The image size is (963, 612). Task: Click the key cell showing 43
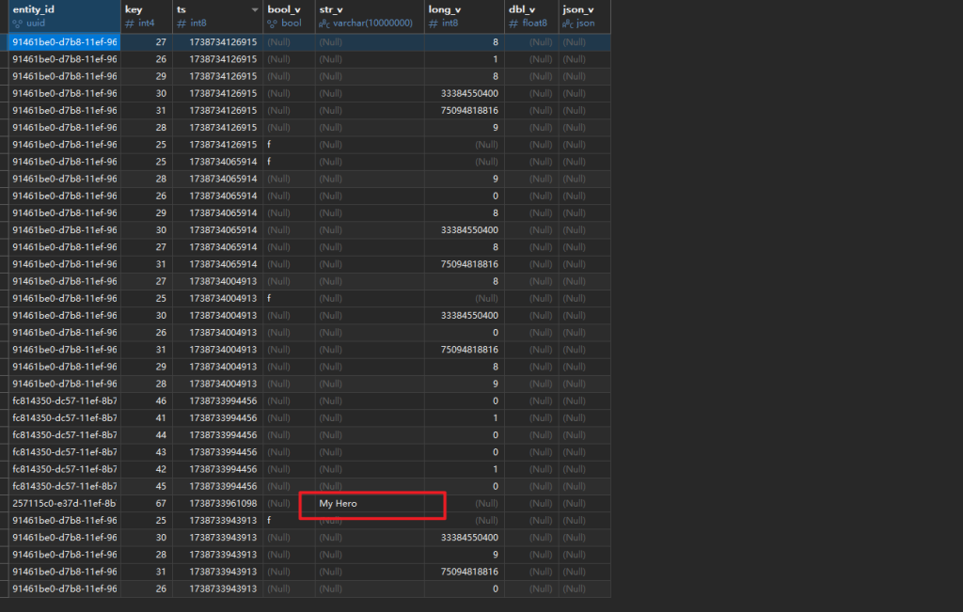click(x=147, y=452)
